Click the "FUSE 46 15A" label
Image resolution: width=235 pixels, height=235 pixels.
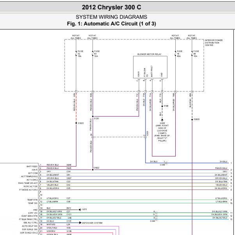[196, 54]
